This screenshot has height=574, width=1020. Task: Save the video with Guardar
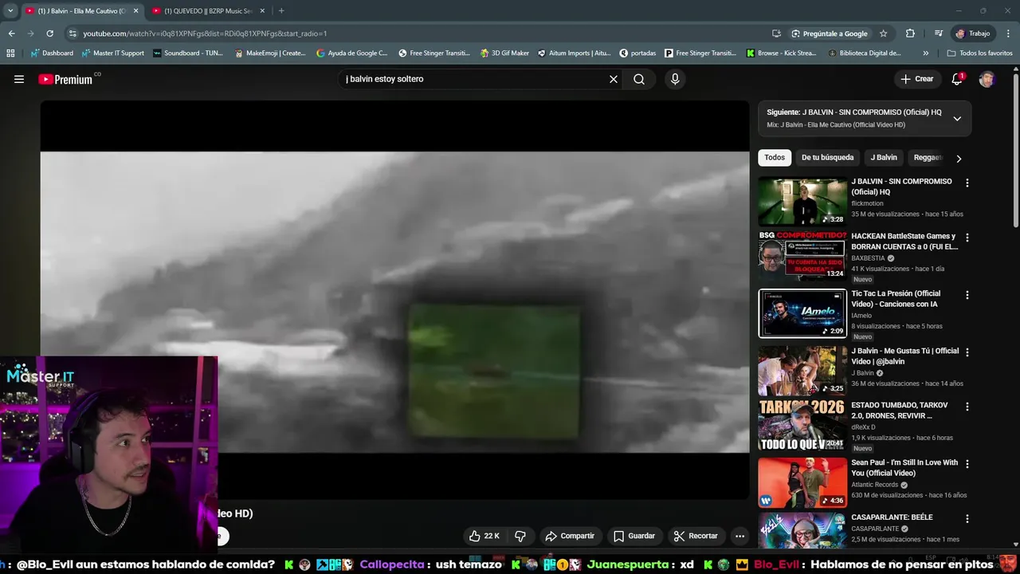pos(634,536)
